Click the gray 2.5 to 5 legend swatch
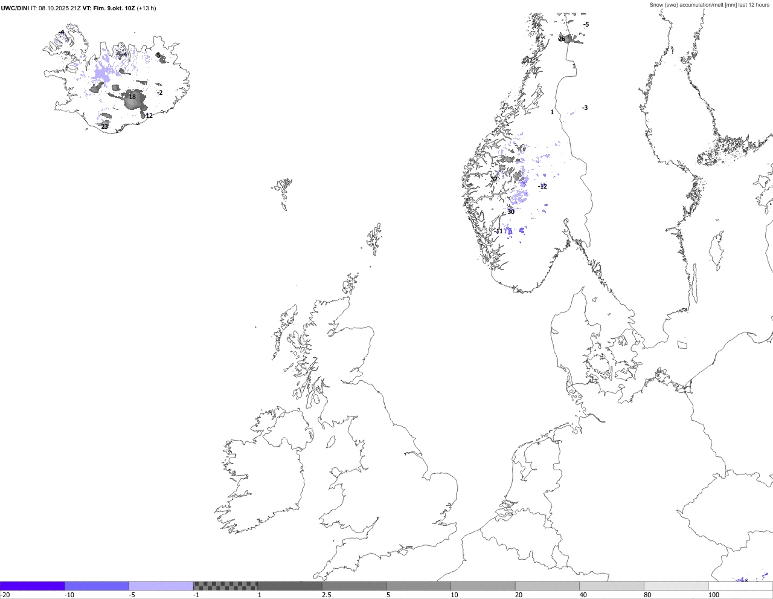773x599 pixels. click(354, 586)
